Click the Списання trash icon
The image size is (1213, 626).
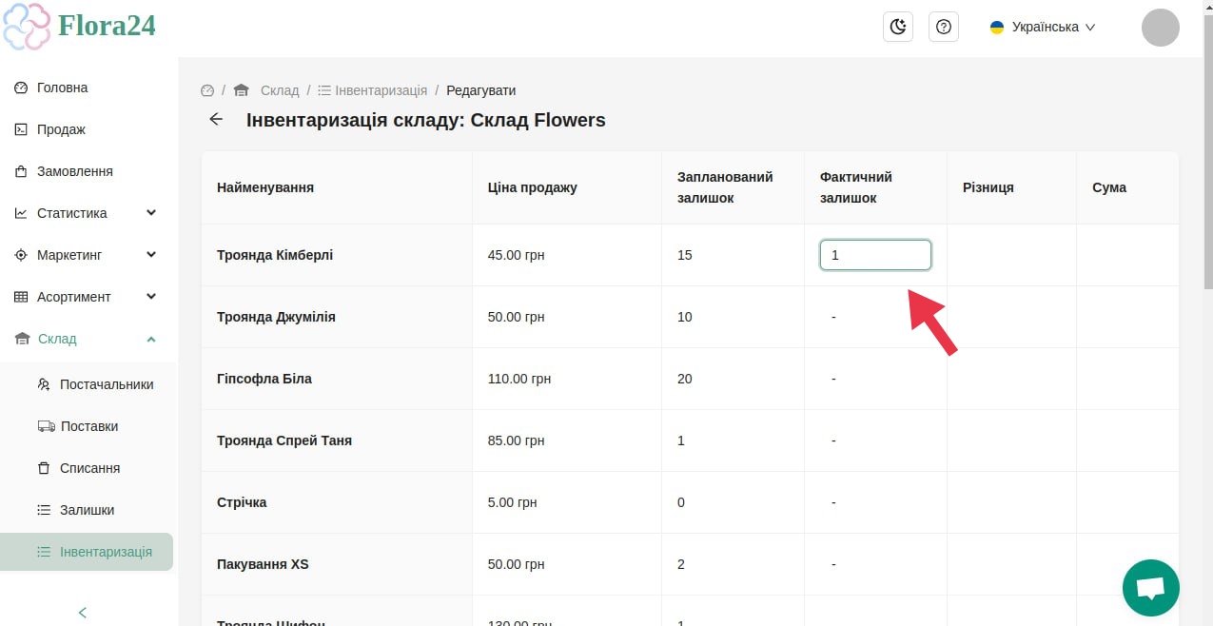pyautogui.click(x=44, y=468)
